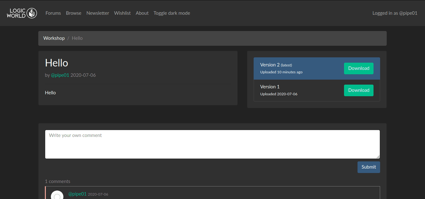
Task: Focus the comment text box
Action: tap(213, 144)
